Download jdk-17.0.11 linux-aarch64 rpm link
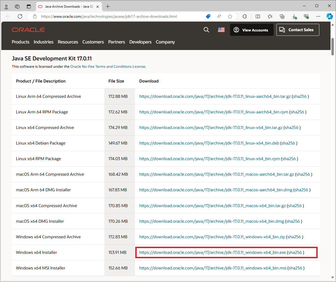The height and width of the screenshot is (282, 336). click(214, 112)
